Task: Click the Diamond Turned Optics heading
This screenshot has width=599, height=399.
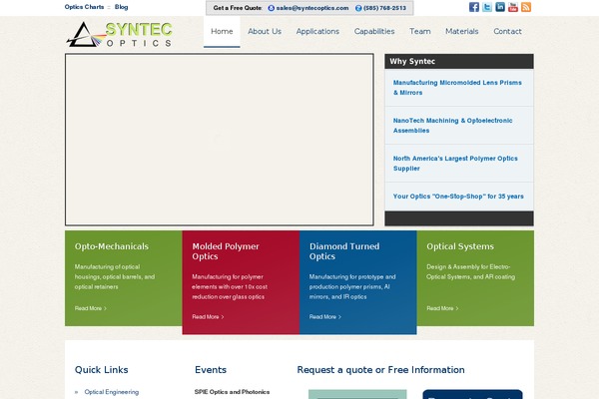Action: 344,251
